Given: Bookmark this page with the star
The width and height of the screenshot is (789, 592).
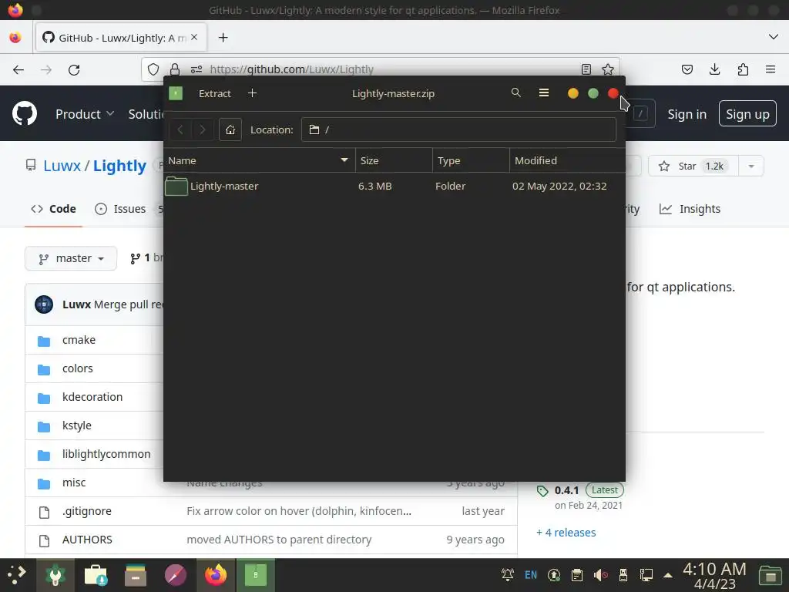Looking at the screenshot, I should (x=608, y=69).
